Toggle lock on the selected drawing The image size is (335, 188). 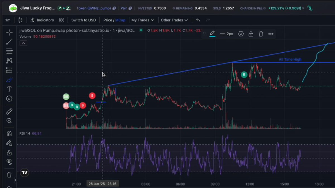(x=251, y=34)
